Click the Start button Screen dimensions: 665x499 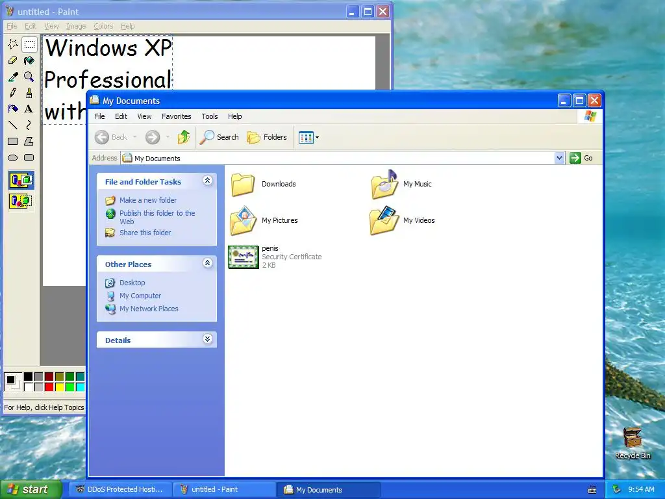point(31,489)
